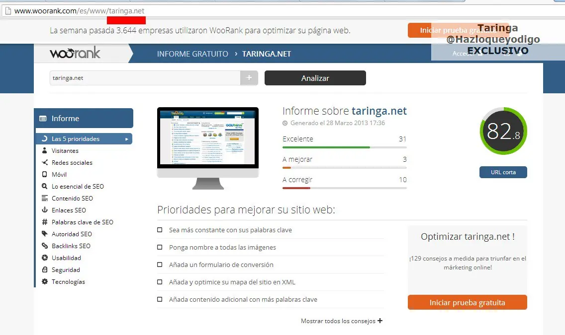Click the Móvil phone icon
565x335 pixels.
coord(45,174)
